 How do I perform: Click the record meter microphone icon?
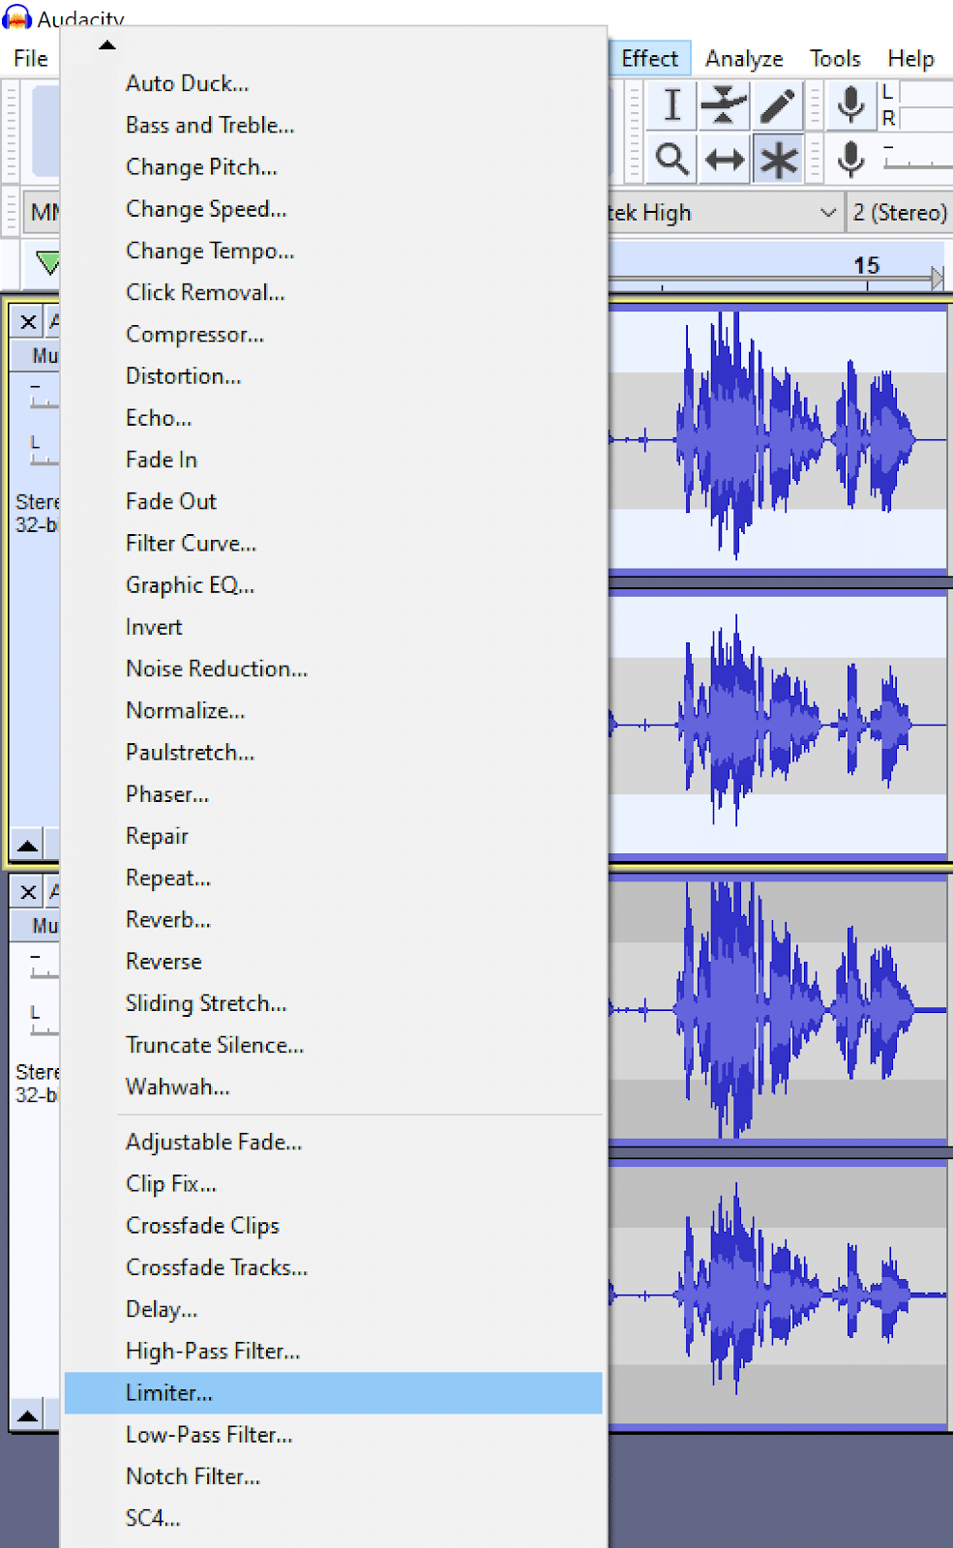click(851, 104)
